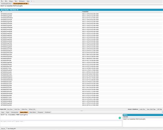The image size is (163, 130).
Task: Click the Delete Row button
Action: 24,109
